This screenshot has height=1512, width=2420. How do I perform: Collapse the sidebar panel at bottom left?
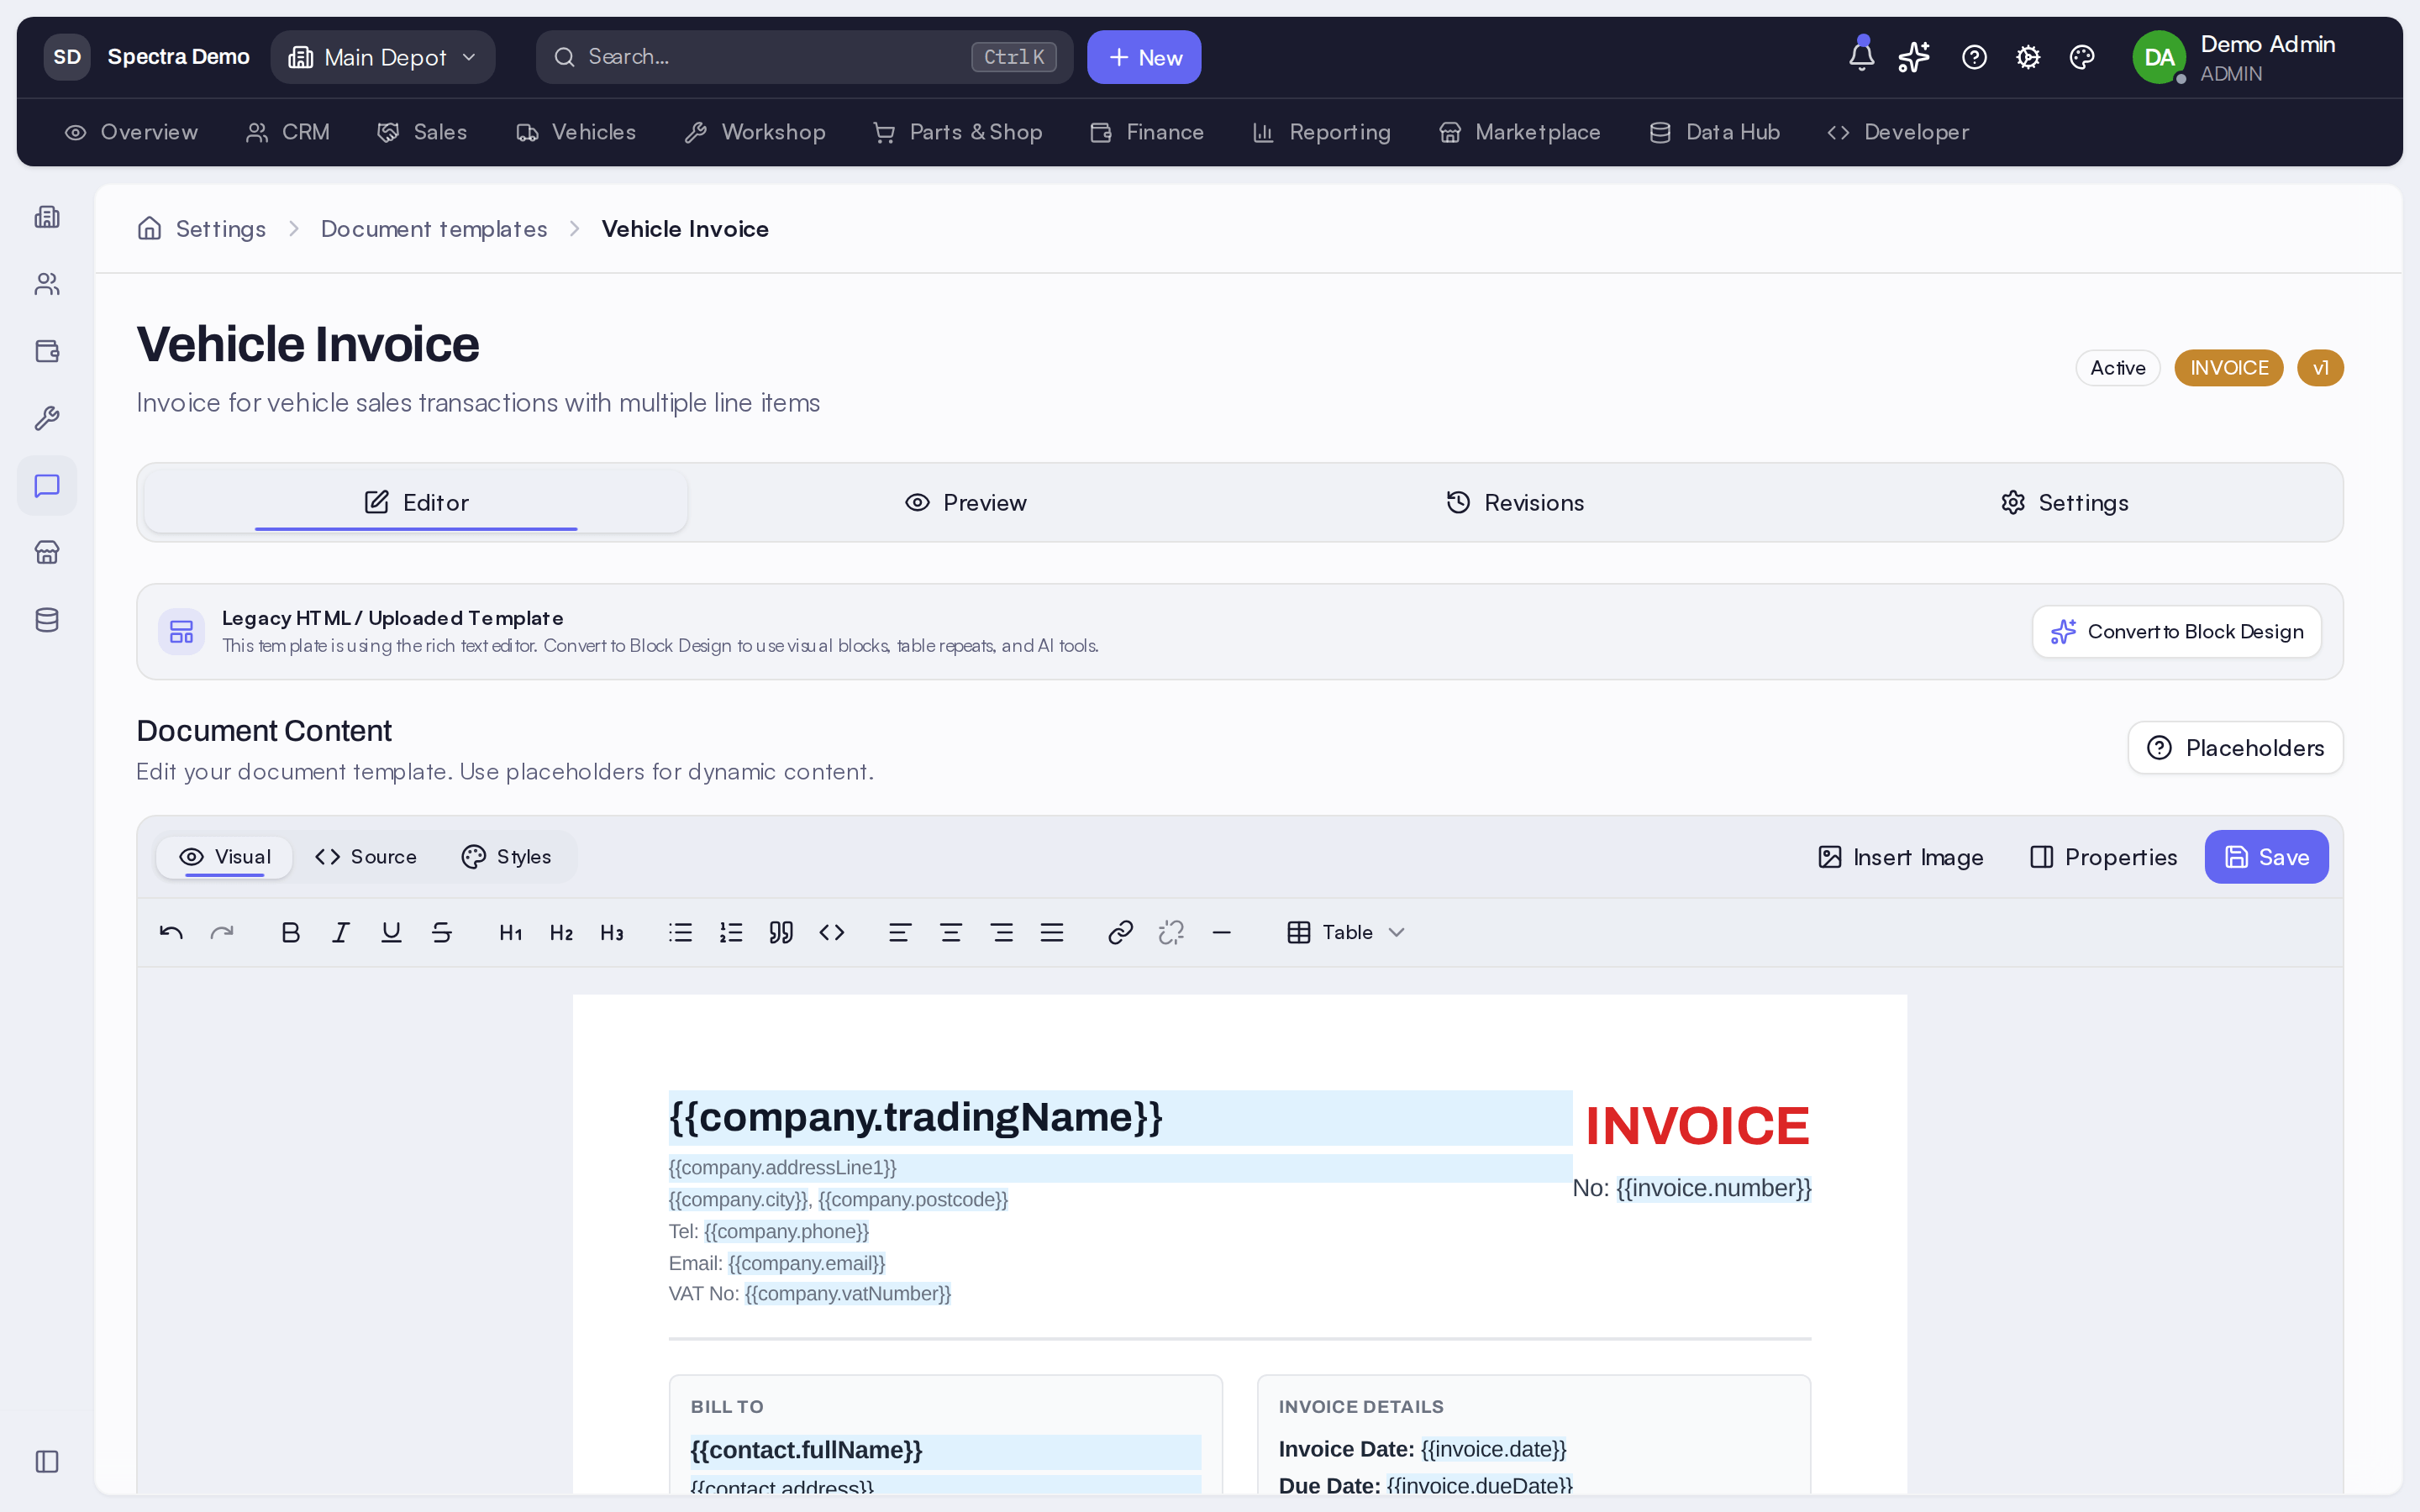coord(47,1461)
